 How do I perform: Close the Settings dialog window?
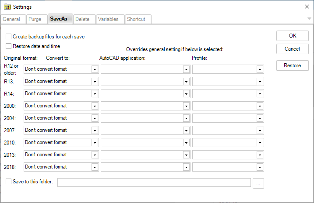pyautogui.click(x=307, y=7)
